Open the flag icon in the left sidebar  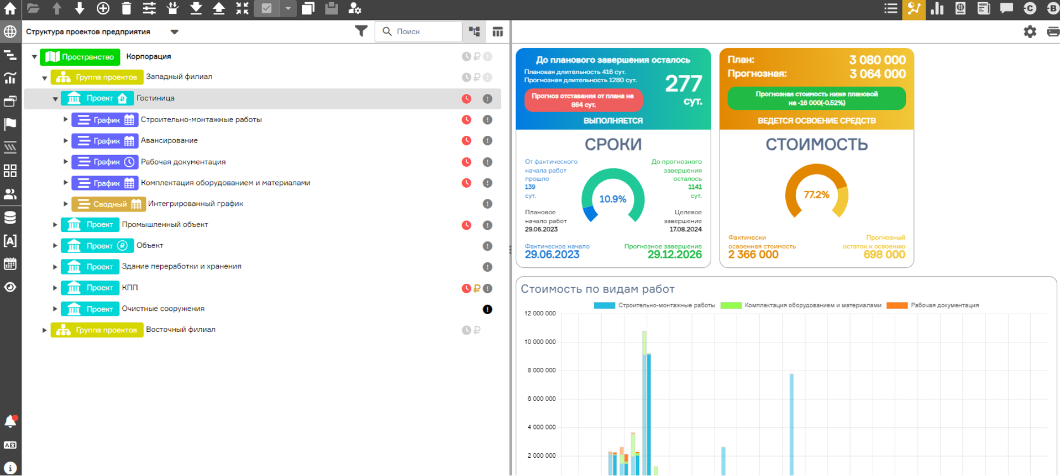[x=10, y=124]
